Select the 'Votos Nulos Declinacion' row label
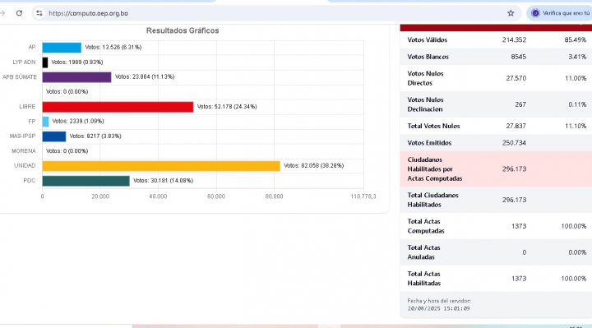 (426, 104)
